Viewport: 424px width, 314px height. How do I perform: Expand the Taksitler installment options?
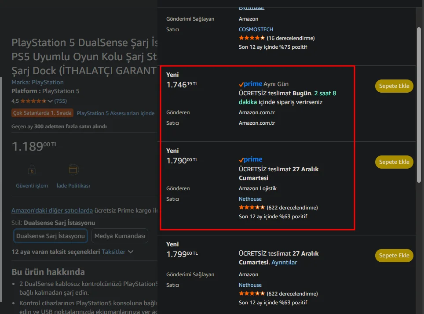(117, 252)
